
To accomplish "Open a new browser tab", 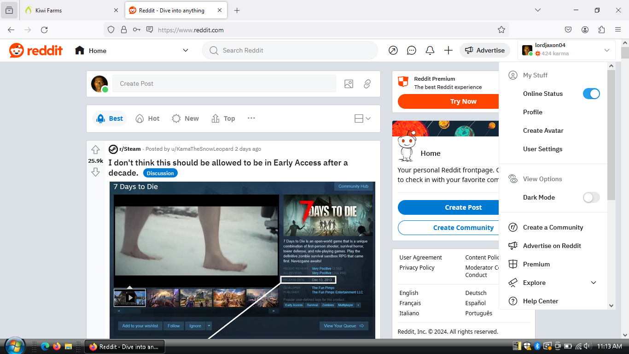I will click(x=237, y=10).
